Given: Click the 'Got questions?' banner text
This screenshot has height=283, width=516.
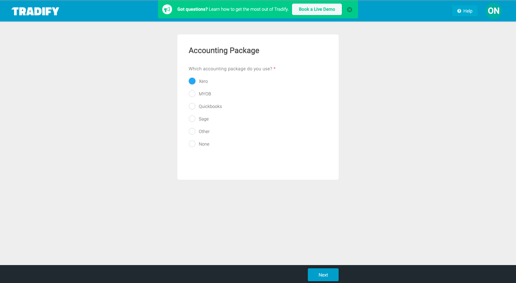Looking at the screenshot, I should (192, 9).
